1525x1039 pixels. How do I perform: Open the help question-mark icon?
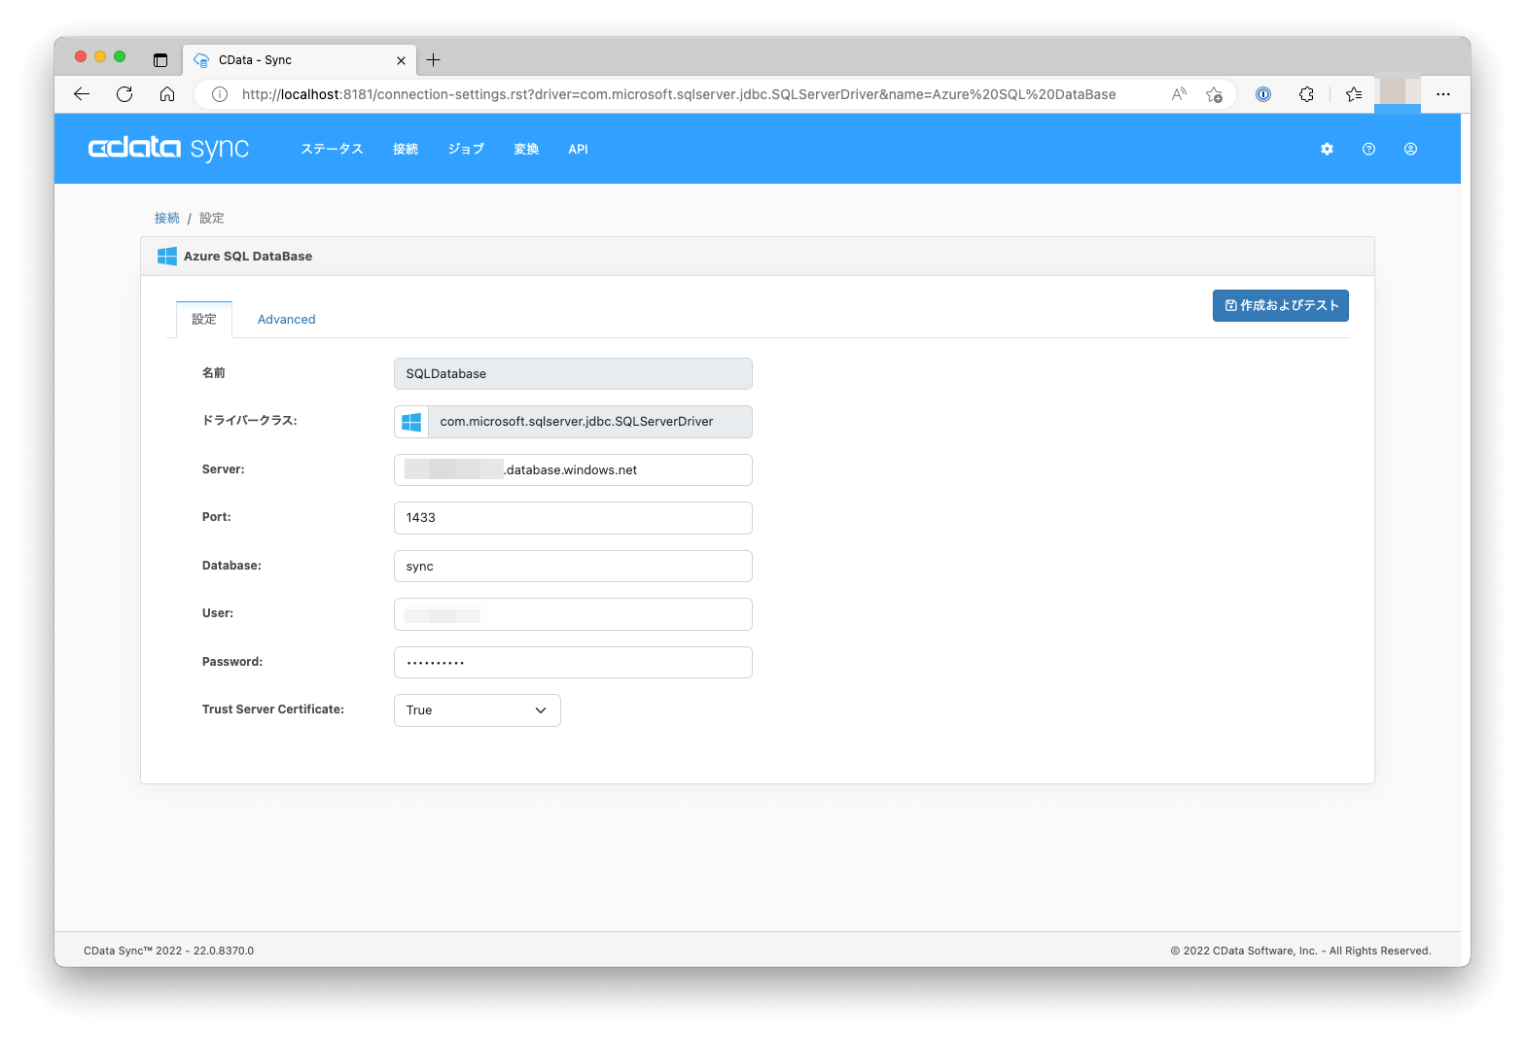(x=1368, y=149)
